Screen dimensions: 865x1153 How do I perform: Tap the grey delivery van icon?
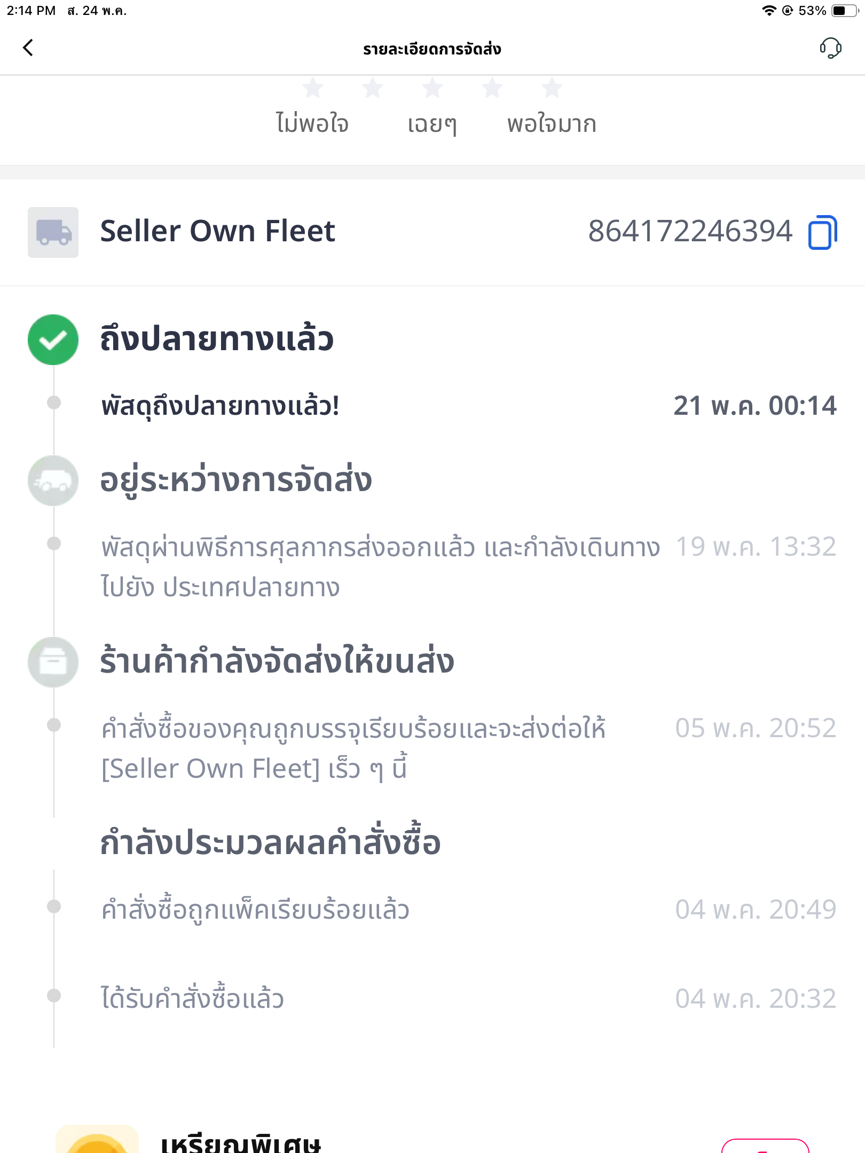tap(53, 480)
